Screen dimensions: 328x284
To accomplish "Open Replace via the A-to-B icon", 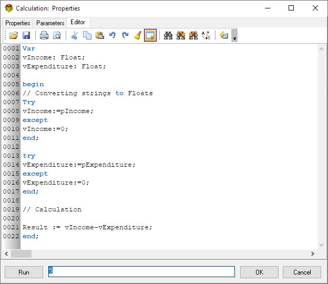I will click(x=206, y=35).
